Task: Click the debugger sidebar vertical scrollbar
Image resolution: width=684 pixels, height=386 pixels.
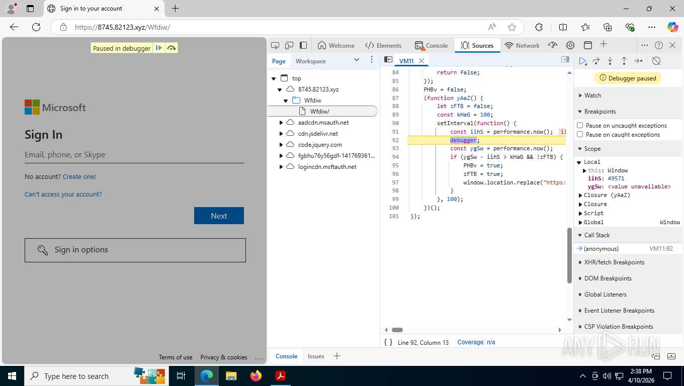Action: 569,255
